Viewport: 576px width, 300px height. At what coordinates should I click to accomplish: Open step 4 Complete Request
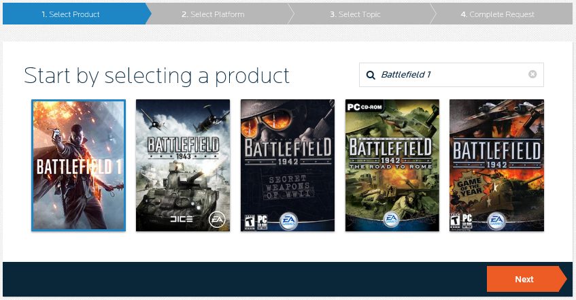[501, 14]
